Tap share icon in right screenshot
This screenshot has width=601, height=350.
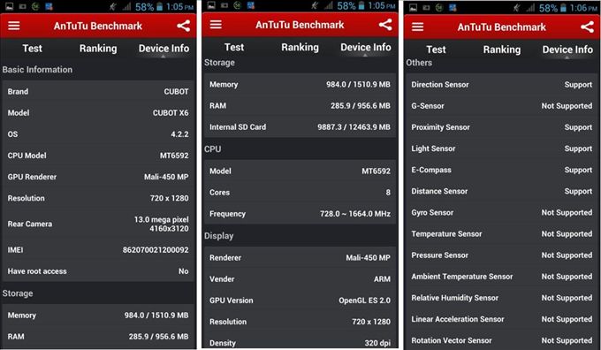pyautogui.click(x=587, y=27)
